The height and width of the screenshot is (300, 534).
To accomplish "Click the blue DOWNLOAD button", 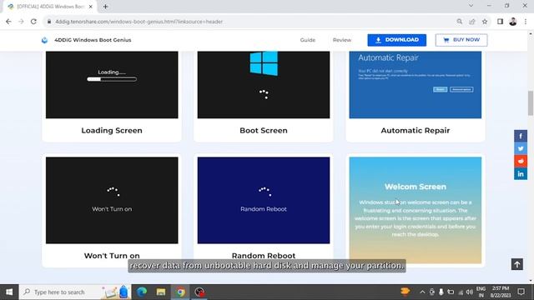I will [397, 40].
